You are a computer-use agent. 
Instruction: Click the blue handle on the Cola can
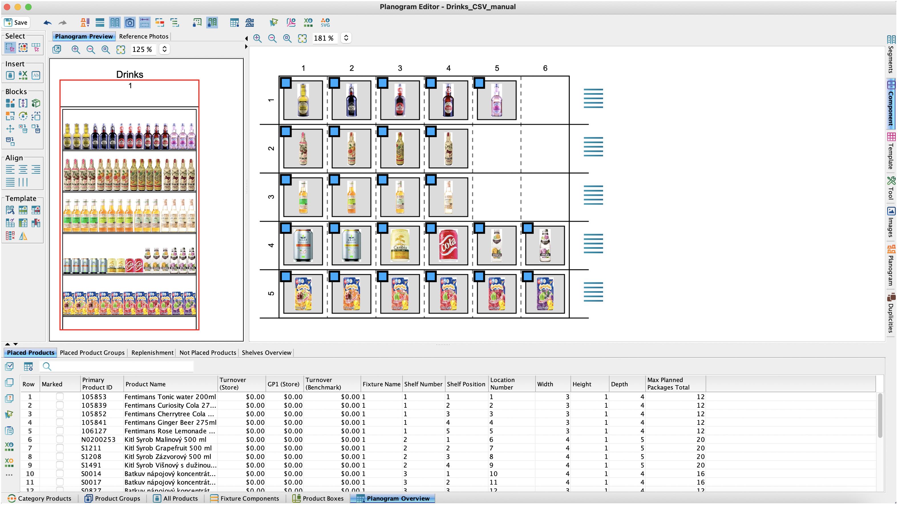point(431,228)
